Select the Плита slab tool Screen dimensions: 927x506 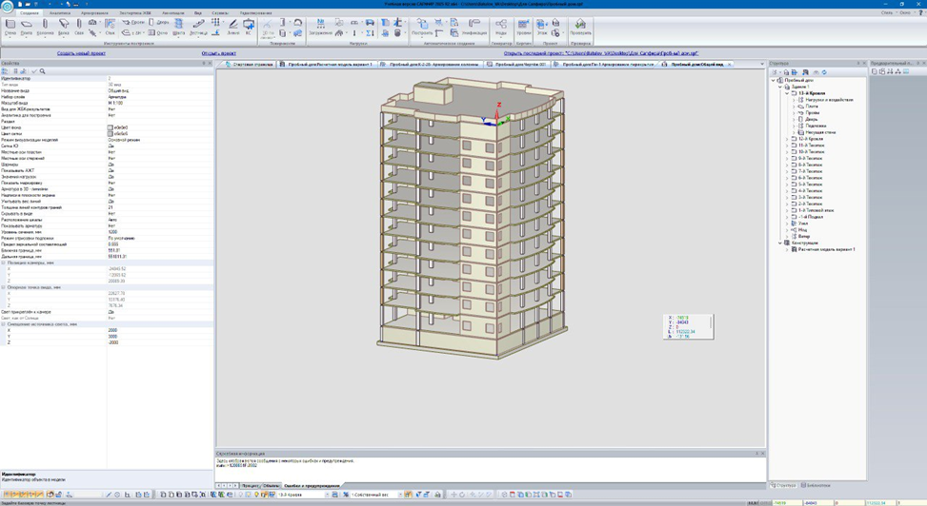tap(27, 28)
